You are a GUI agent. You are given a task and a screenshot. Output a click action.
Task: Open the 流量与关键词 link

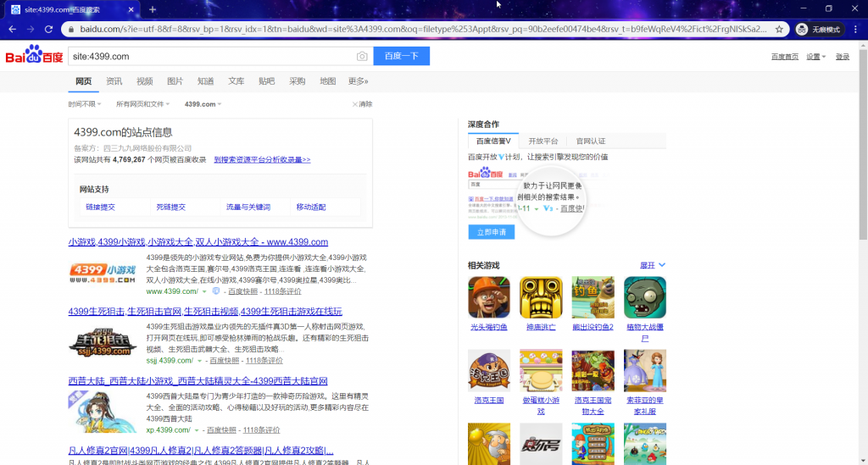pos(248,207)
